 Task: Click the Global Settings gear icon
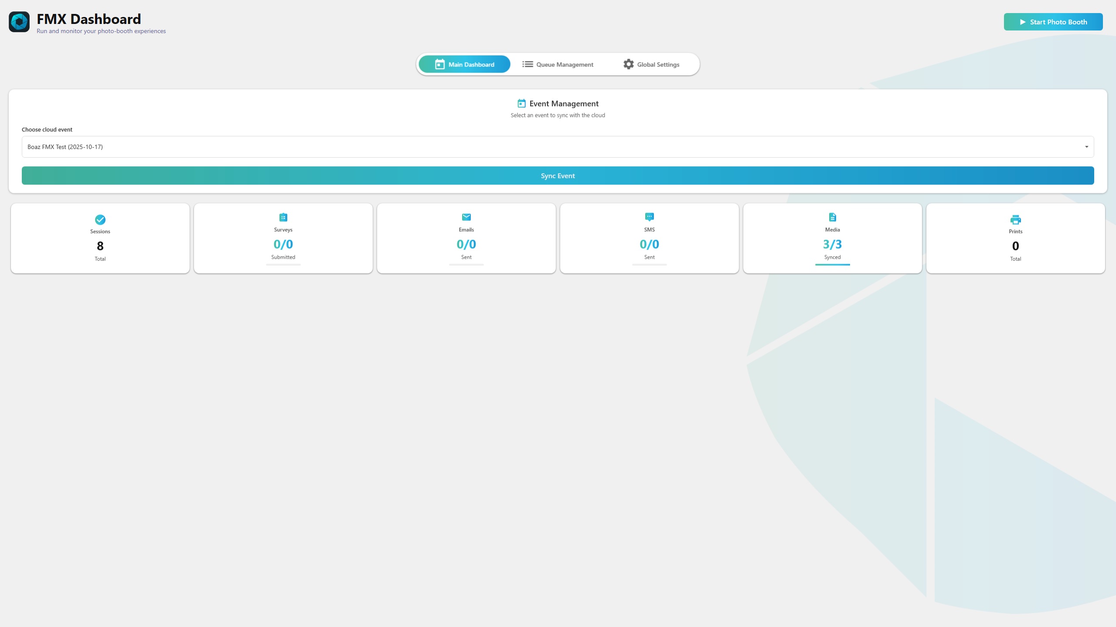tap(628, 64)
